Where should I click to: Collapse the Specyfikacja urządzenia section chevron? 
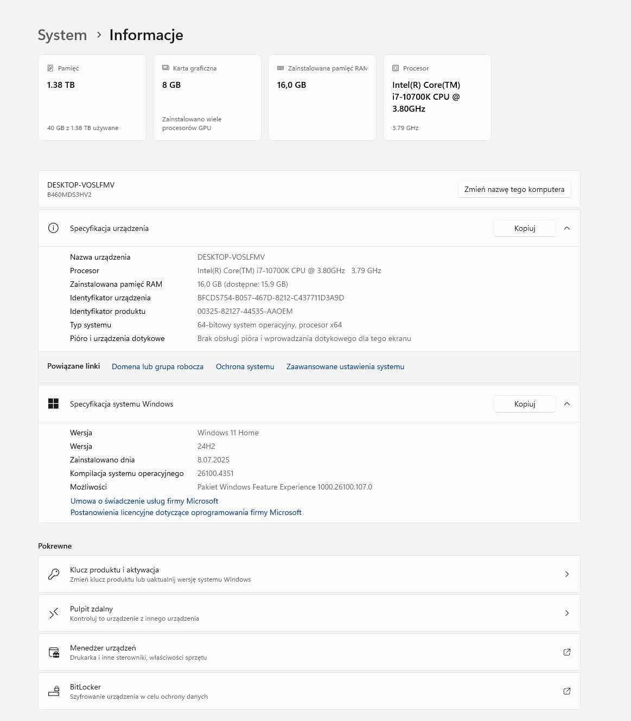pyautogui.click(x=567, y=228)
